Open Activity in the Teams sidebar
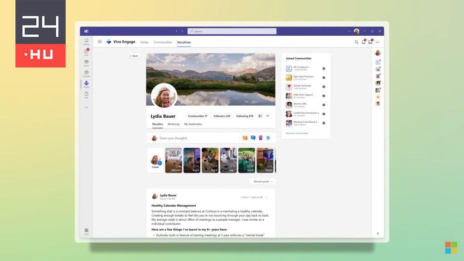 click(x=87, y=42)
